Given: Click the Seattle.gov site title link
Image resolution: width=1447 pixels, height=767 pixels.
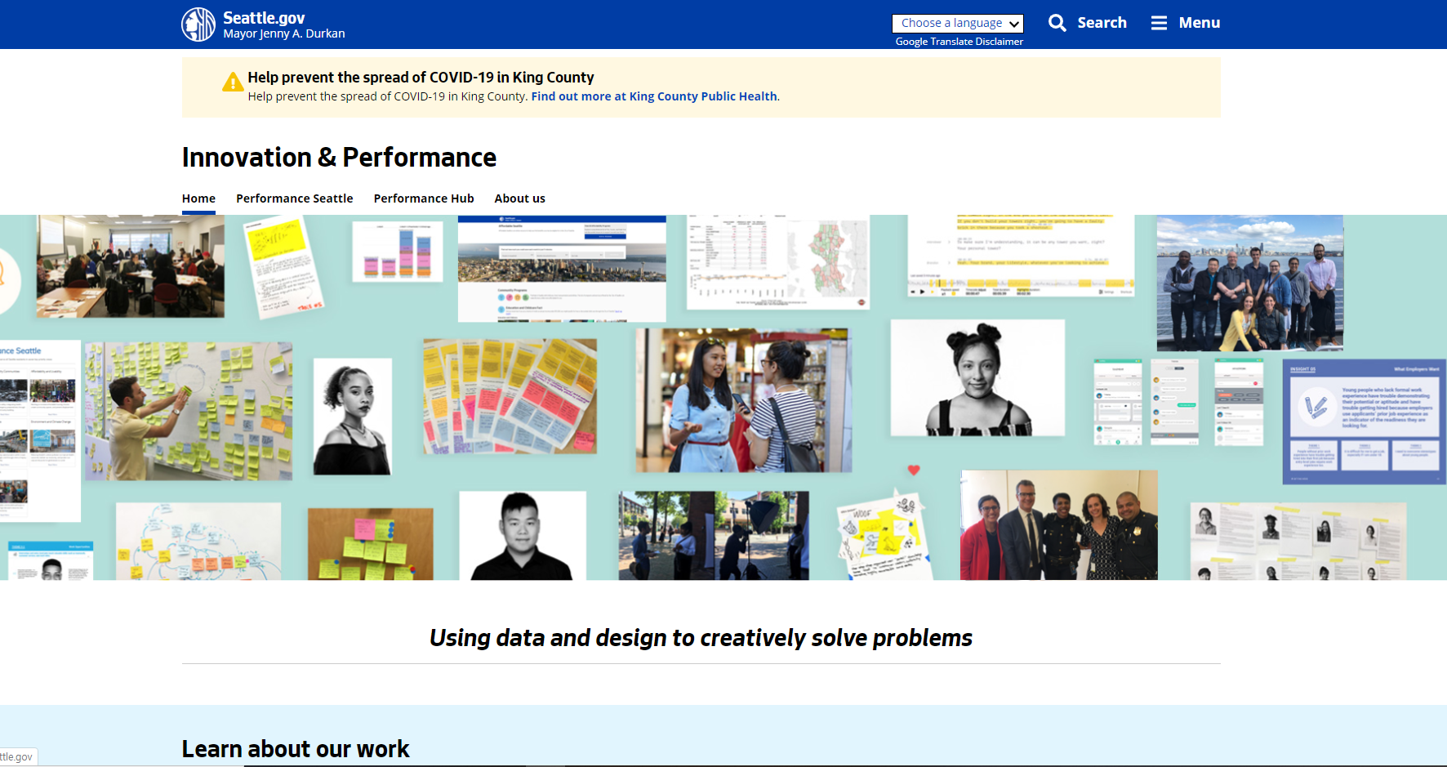Looking at the screenshot, I should (263, 18).
